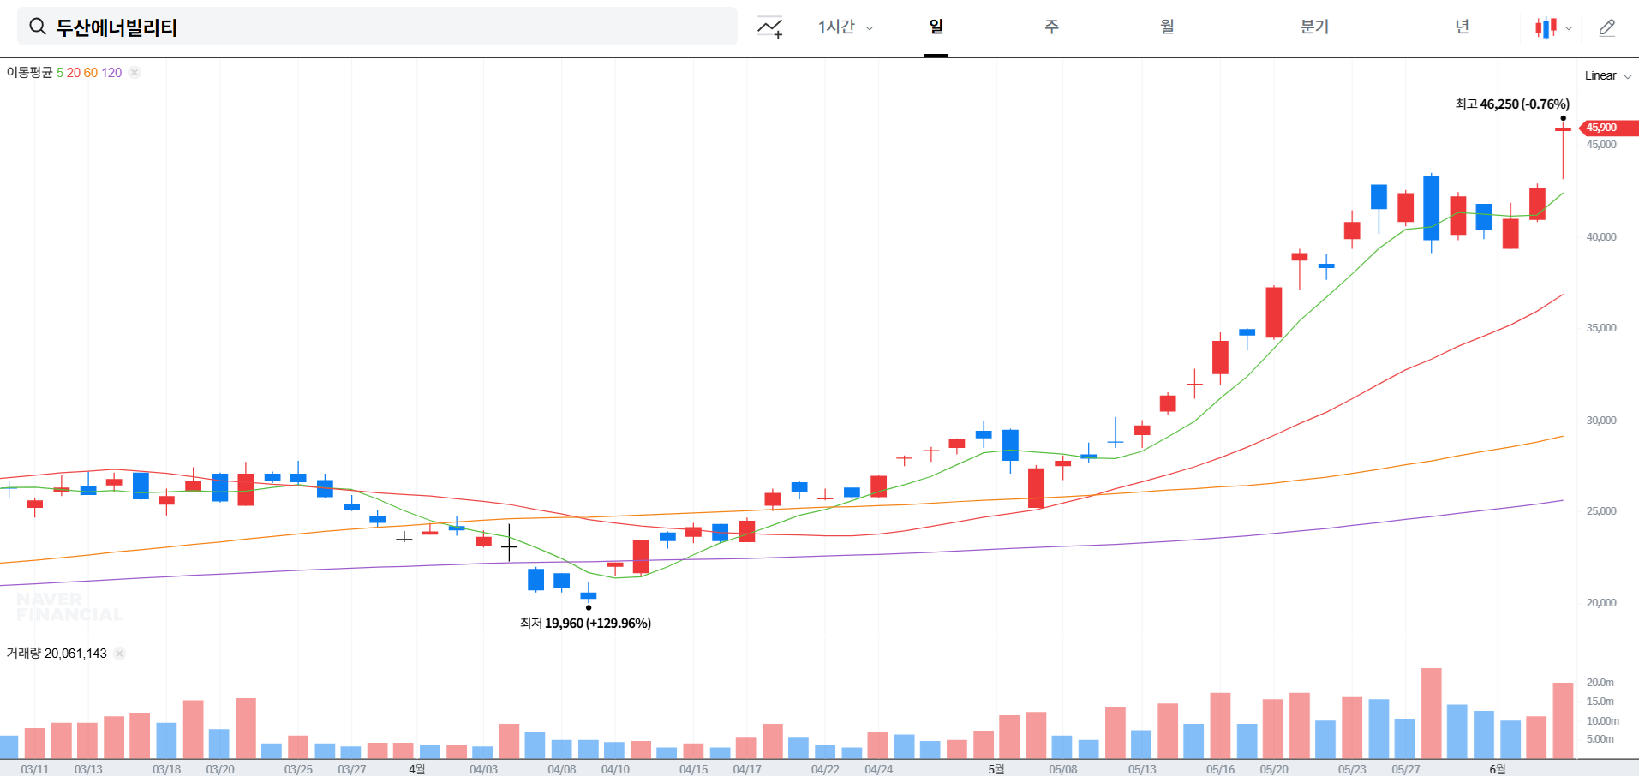Switch to the 주 (weekly) tab
This screenshot has height=776, width=1639.
pyautogui.click(x=1051, y=27)
